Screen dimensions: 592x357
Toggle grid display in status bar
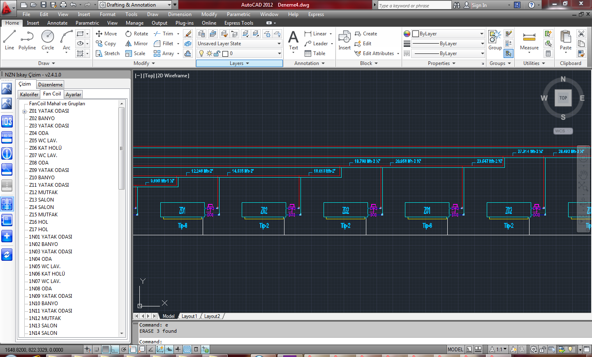[x=106, y=350]
